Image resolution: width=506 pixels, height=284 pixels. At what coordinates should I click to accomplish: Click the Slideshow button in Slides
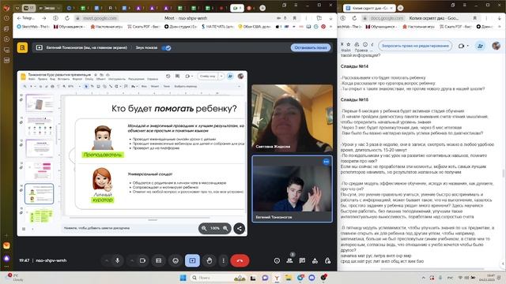pyautogui.click(x=207, y=77)
